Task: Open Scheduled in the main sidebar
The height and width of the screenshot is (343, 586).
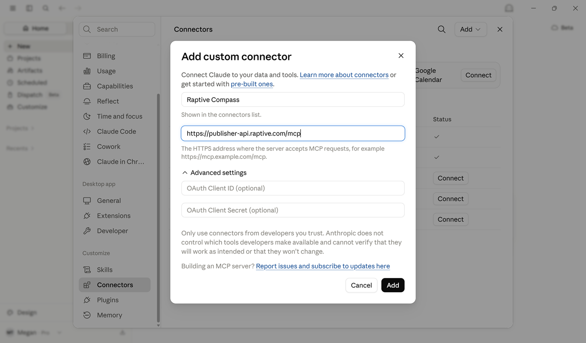Action: click(x=32, y=82)
